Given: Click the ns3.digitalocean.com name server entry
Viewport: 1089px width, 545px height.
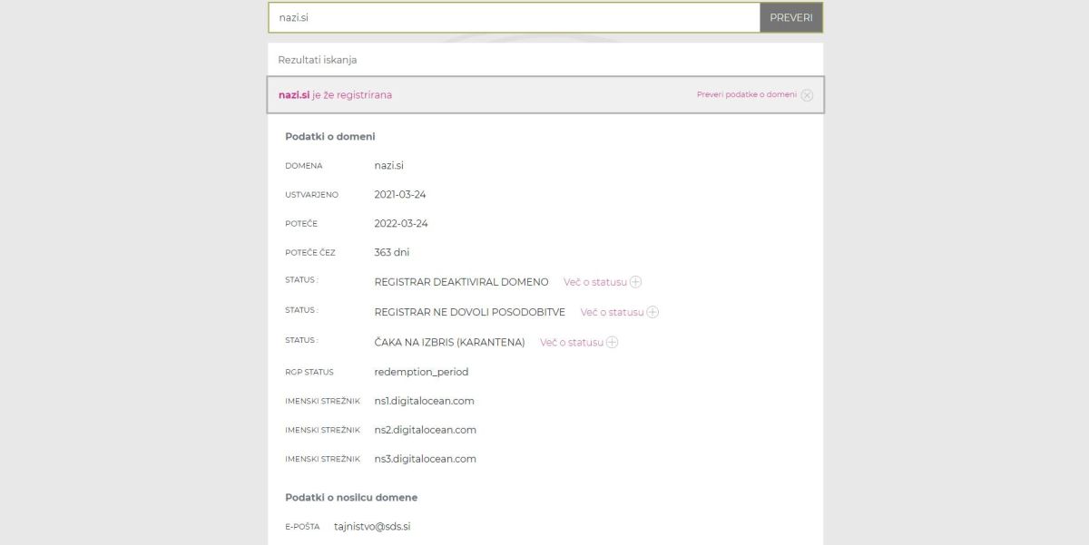Looking at the screenshot, I should tap(425, 459).
